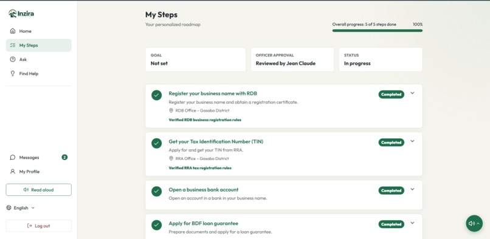Click the text RRA Office – Gasabo District
The image size is (490, 239).
click(x=202, y=158)
